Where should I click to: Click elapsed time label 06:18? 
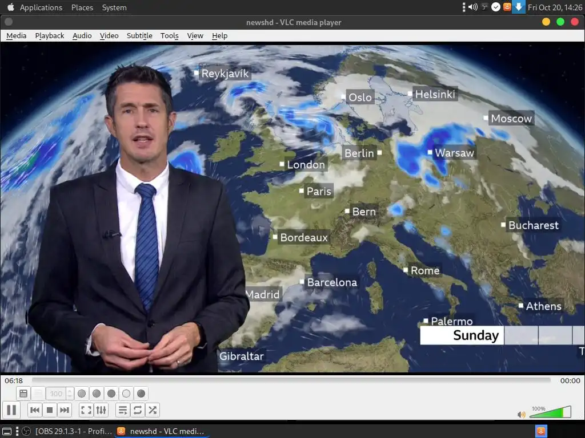point(14,380)
